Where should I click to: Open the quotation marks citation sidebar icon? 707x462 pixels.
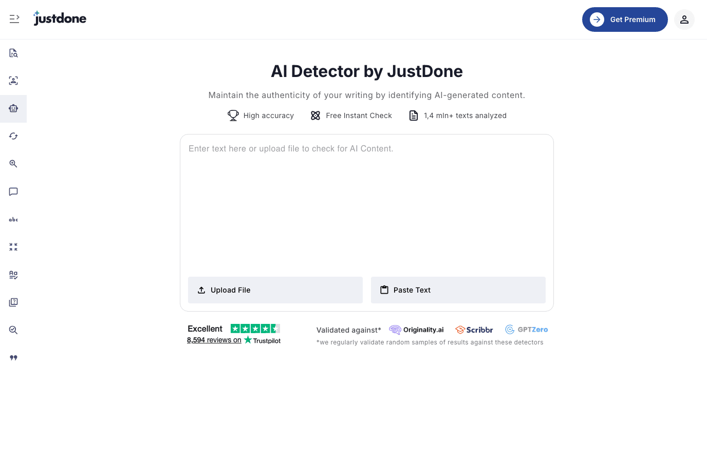click(x=13, y=358)
